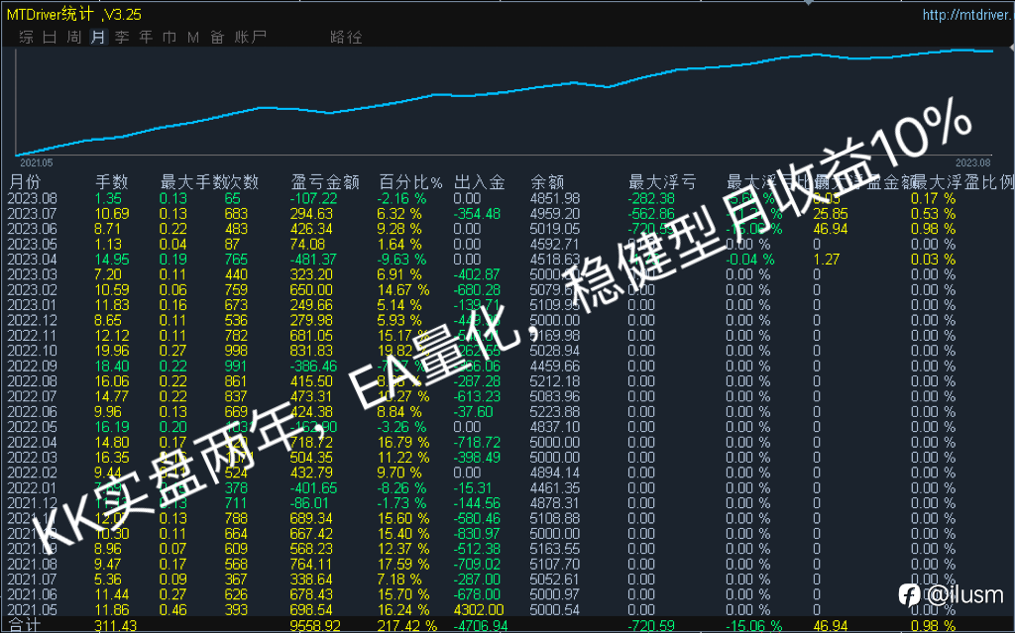The height and width of the screenshot is (633, 1015).
Task: Click the 2021.05 chart start label
Action: (x=37, y=162)
